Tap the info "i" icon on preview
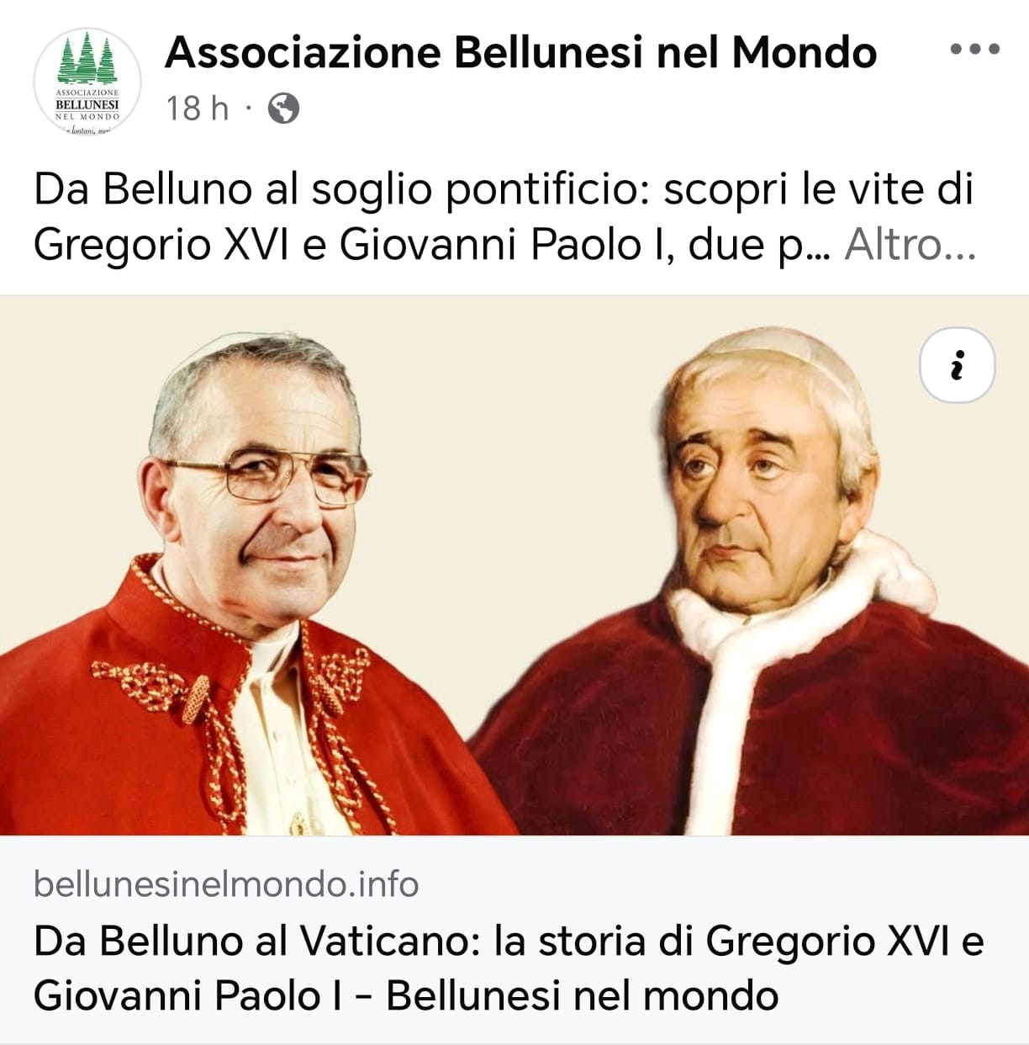The width and height of the screenshot is (1029, 1045). pyautogui.click(x=958, y=365)
